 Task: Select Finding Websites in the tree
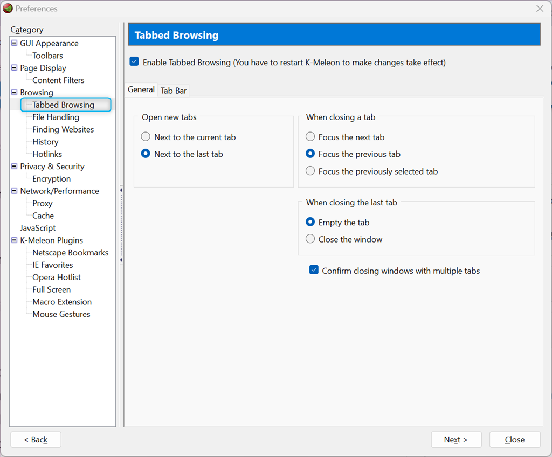coord(63,129)
